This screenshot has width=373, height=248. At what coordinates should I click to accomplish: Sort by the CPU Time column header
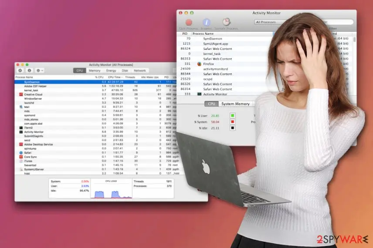tap(115, 77)
